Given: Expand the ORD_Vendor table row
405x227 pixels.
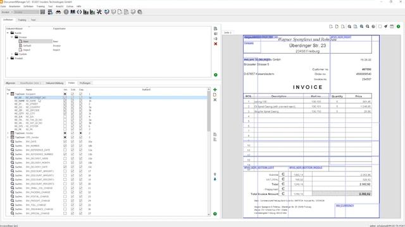Looking at the screenshot, I should 8,137.
